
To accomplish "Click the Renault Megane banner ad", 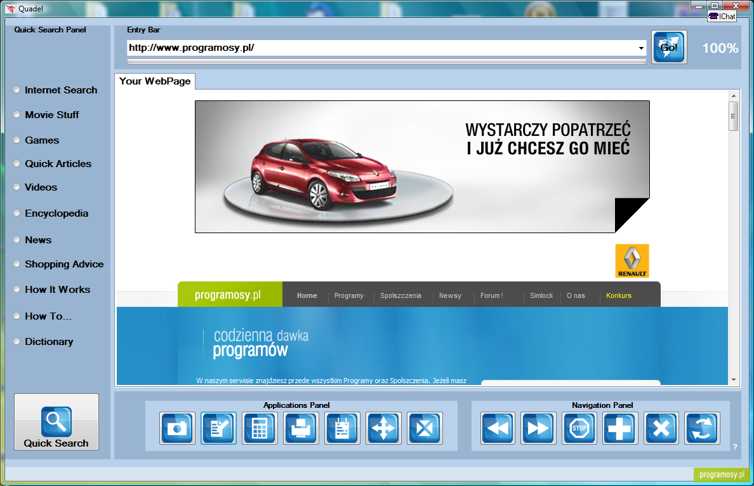I will tap(422, 166).
